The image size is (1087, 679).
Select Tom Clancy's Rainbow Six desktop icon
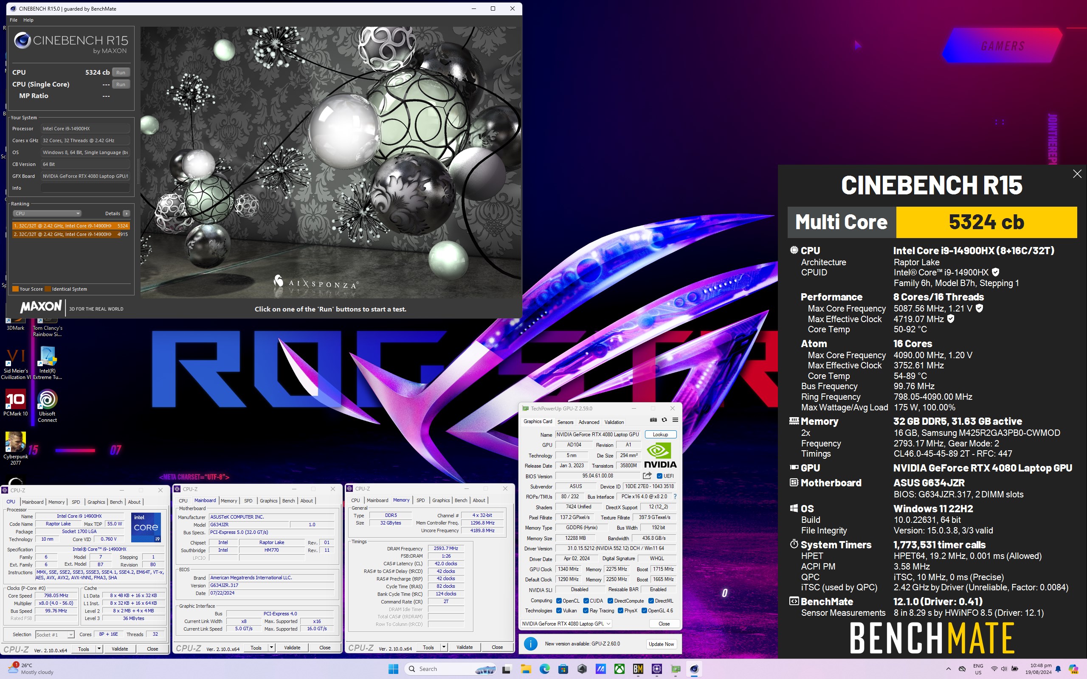coord(48,327)
